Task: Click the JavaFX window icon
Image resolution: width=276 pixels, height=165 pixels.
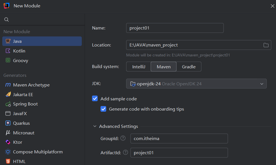Action: [8, 113]
